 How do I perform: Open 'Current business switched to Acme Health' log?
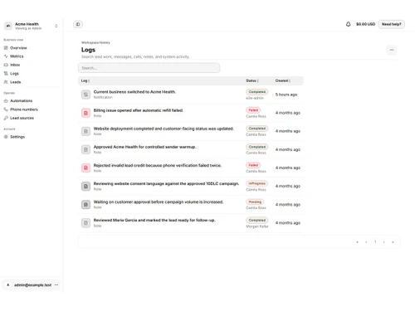point(134,92)
